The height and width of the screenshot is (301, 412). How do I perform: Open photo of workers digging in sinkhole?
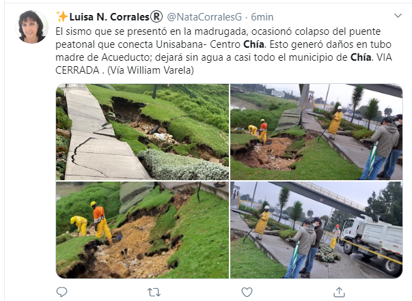coord(142,230)
